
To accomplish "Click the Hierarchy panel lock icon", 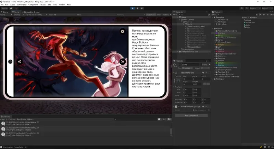I will tap(207, 12).
